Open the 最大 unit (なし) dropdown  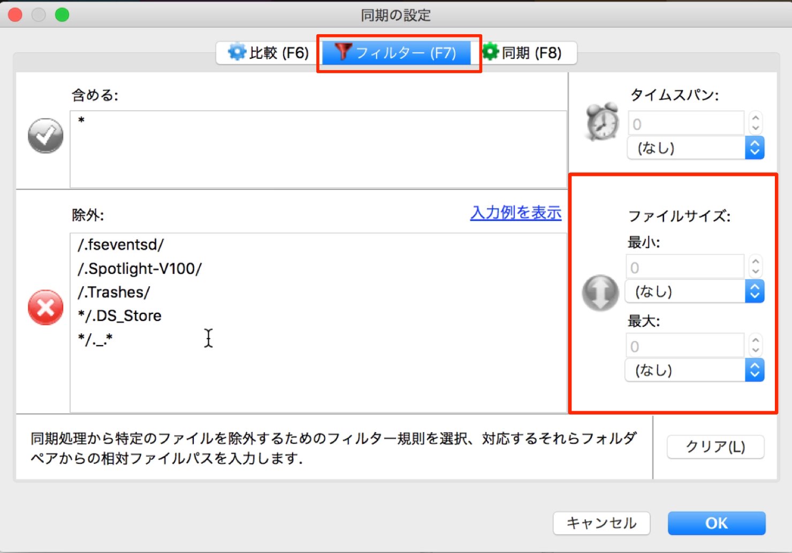[695, 370]
